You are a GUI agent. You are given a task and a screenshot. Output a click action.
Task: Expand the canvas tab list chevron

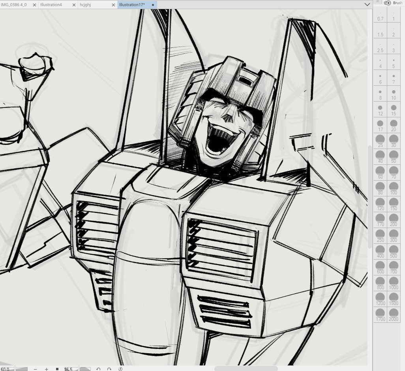point(367,4)
